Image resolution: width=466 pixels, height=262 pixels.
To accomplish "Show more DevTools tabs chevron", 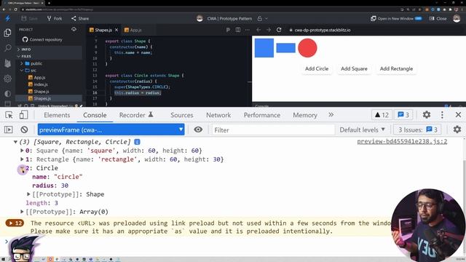I will (331, 115).
